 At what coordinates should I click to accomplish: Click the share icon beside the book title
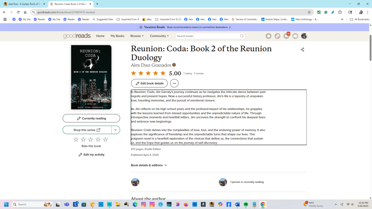(x=302, y=50)
